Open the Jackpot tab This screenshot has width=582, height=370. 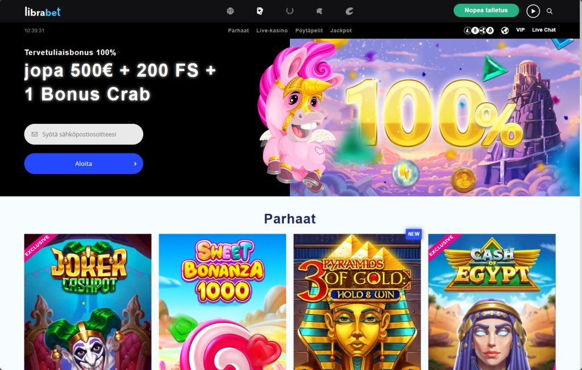click(341, 31)
